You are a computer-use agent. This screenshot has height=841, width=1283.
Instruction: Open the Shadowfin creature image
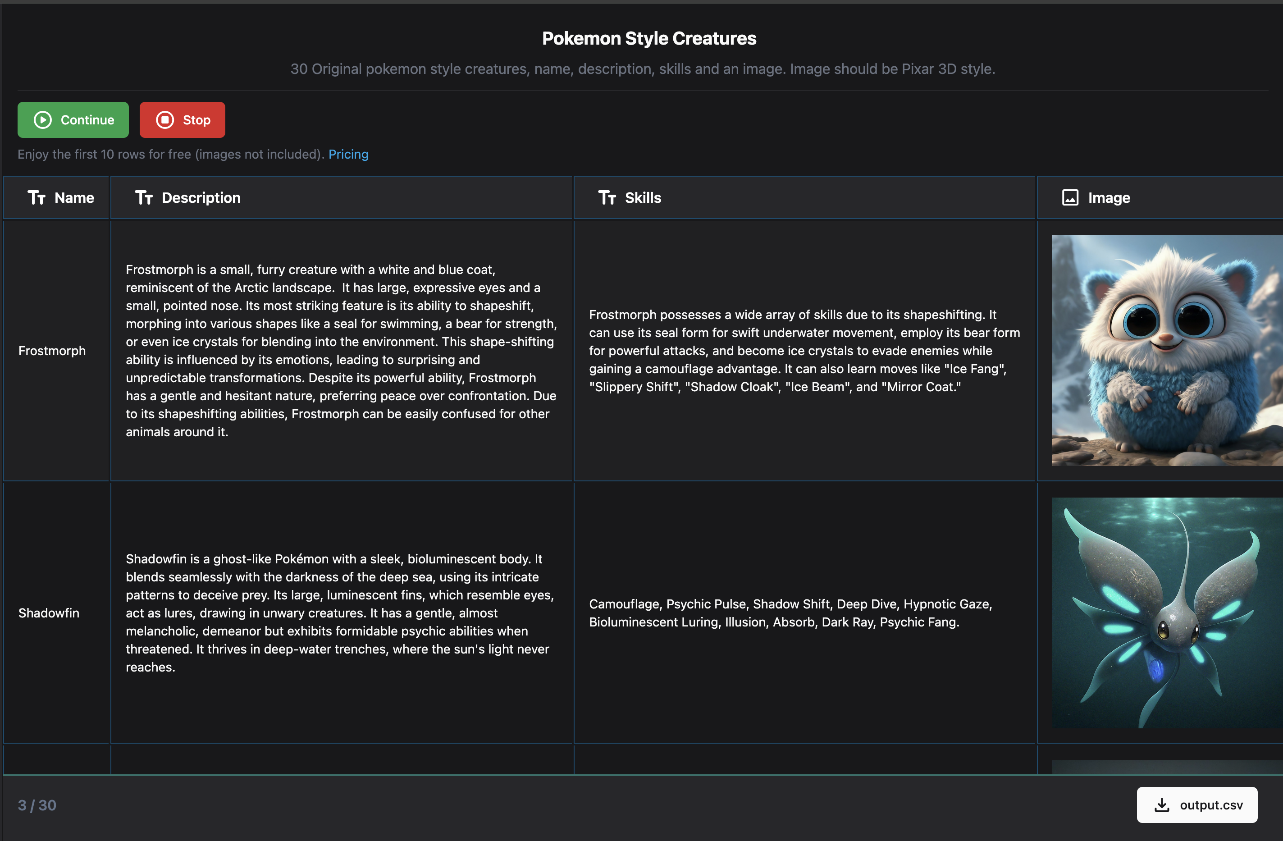point(1167,612)
